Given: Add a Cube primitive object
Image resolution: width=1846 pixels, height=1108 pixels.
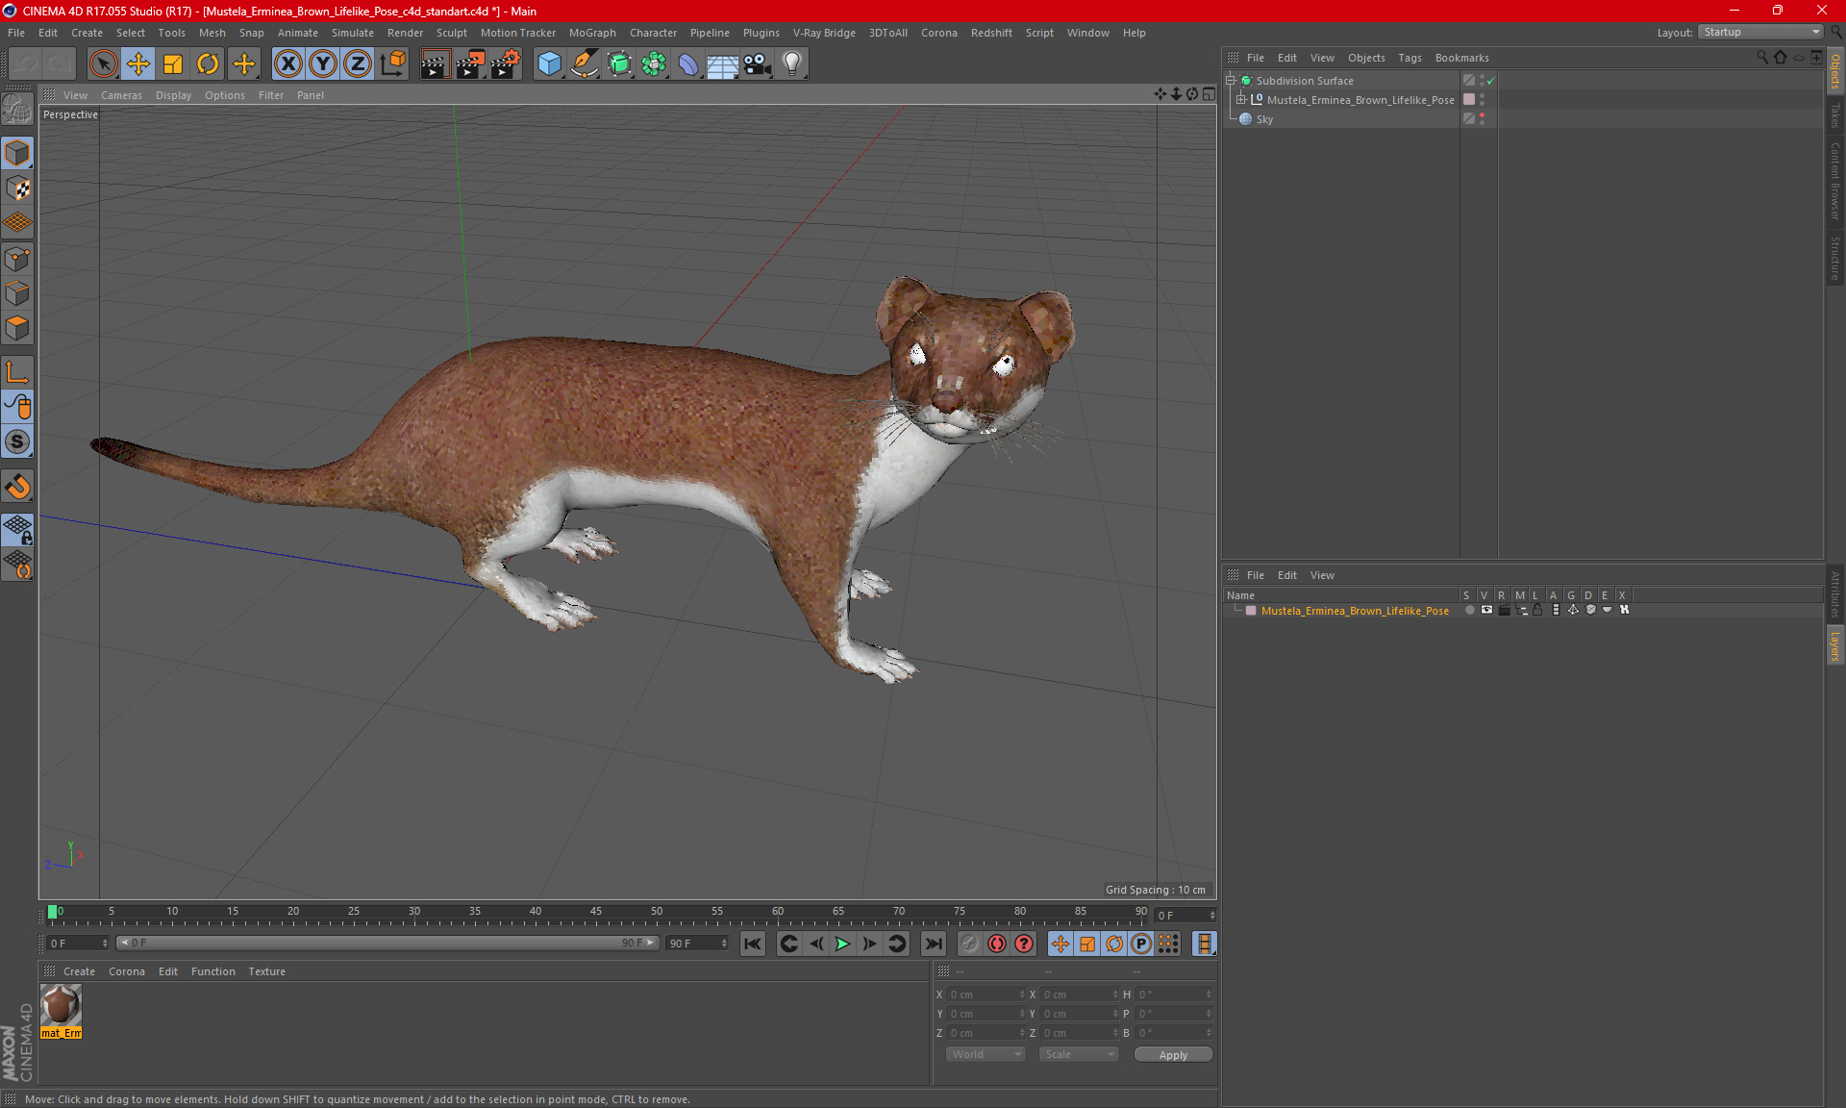Looking at the screenshot, I should [549, 64].
